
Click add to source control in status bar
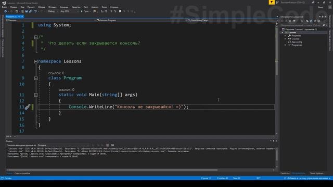(x=307, y=178)
